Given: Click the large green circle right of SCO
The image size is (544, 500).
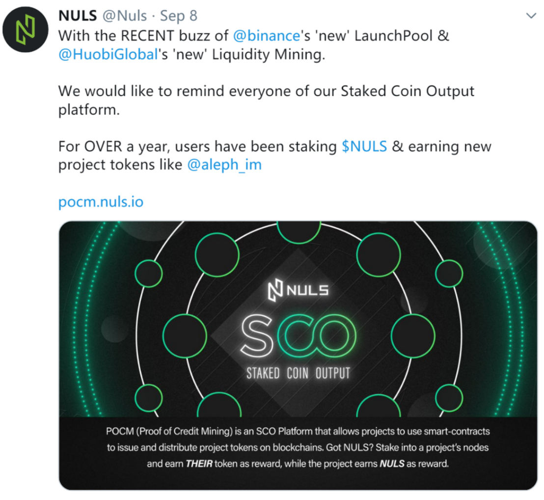Looking at the screenshot, I should [x=413, y=336].
